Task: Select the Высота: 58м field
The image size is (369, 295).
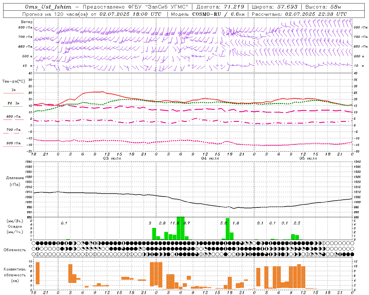Action: coord(323,7)
